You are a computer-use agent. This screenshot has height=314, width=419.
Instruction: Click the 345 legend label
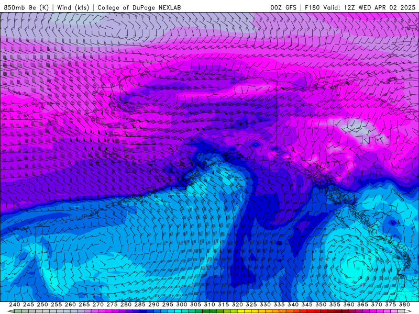[307, 305]
